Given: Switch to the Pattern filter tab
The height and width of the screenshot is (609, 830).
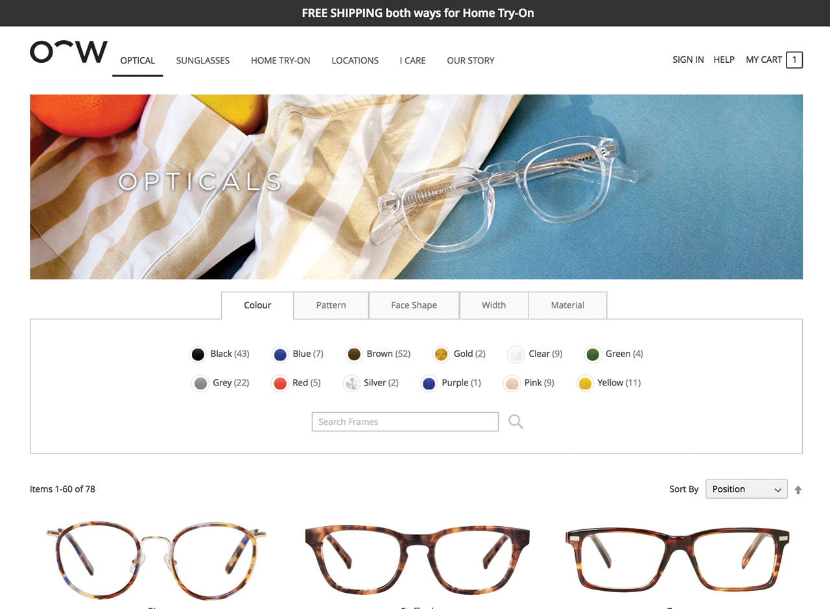Looking at the screenshot, I should 331,305.
